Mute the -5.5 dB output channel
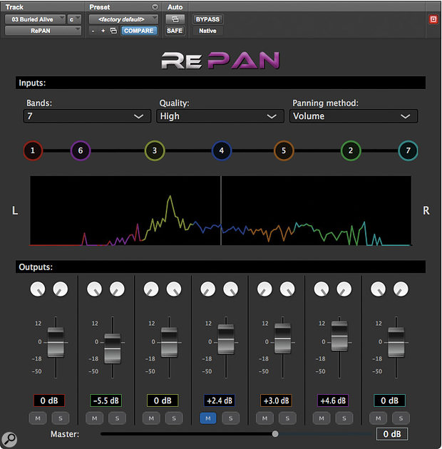Viewport: 442px width, 449px height. [x=95, y=418]
